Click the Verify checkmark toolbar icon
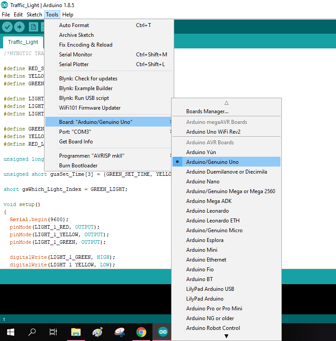Viewport: 336px width, 341px height. [x=7, y=27]
